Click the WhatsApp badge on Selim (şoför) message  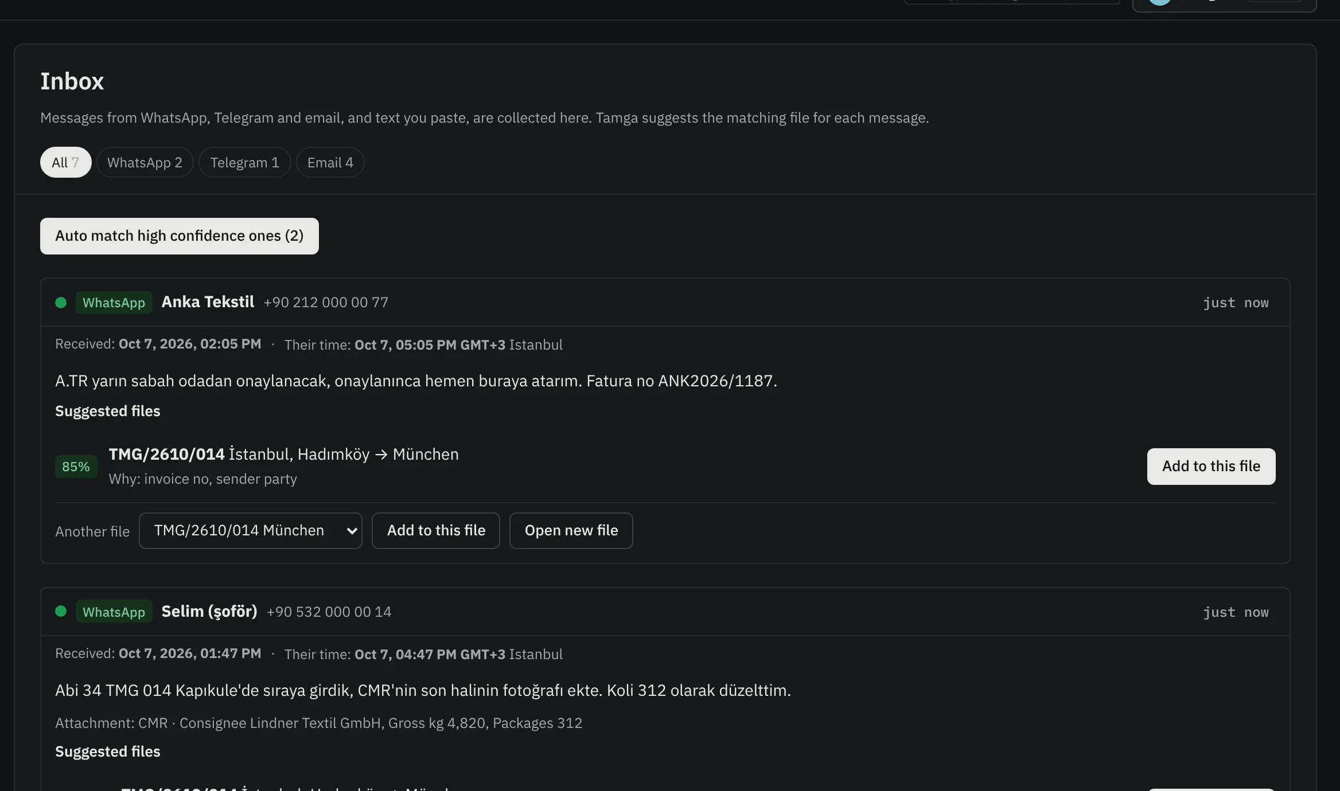coord(114,612)
